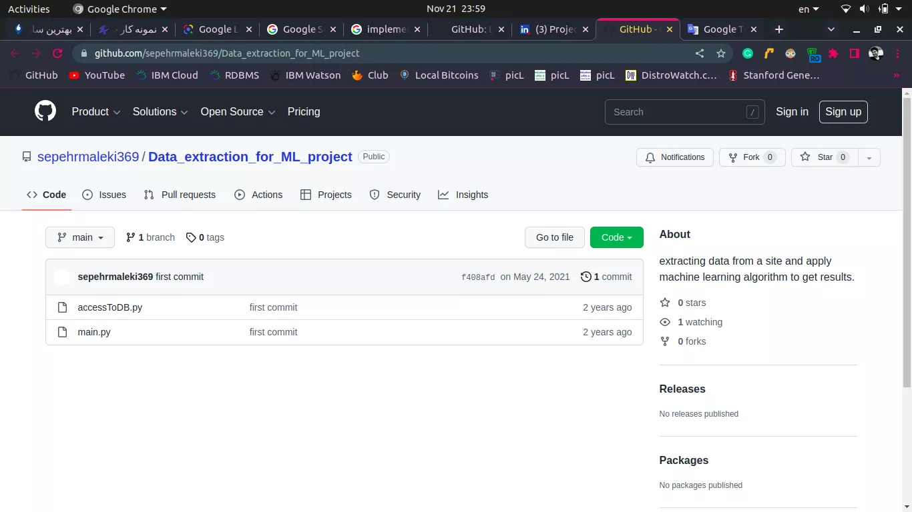Open the clock showing Nov 21 23:59

456,9
